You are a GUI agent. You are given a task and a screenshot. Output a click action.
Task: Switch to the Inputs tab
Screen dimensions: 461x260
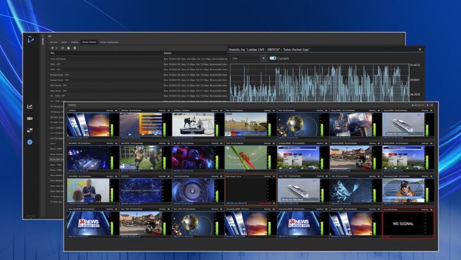(x=64, y=42)
